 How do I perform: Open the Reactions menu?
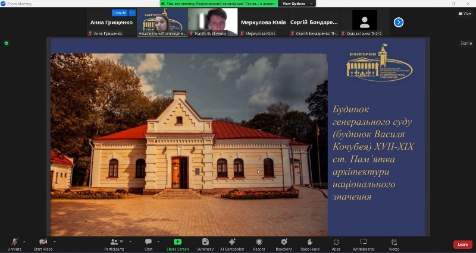(x=284, y=245)
